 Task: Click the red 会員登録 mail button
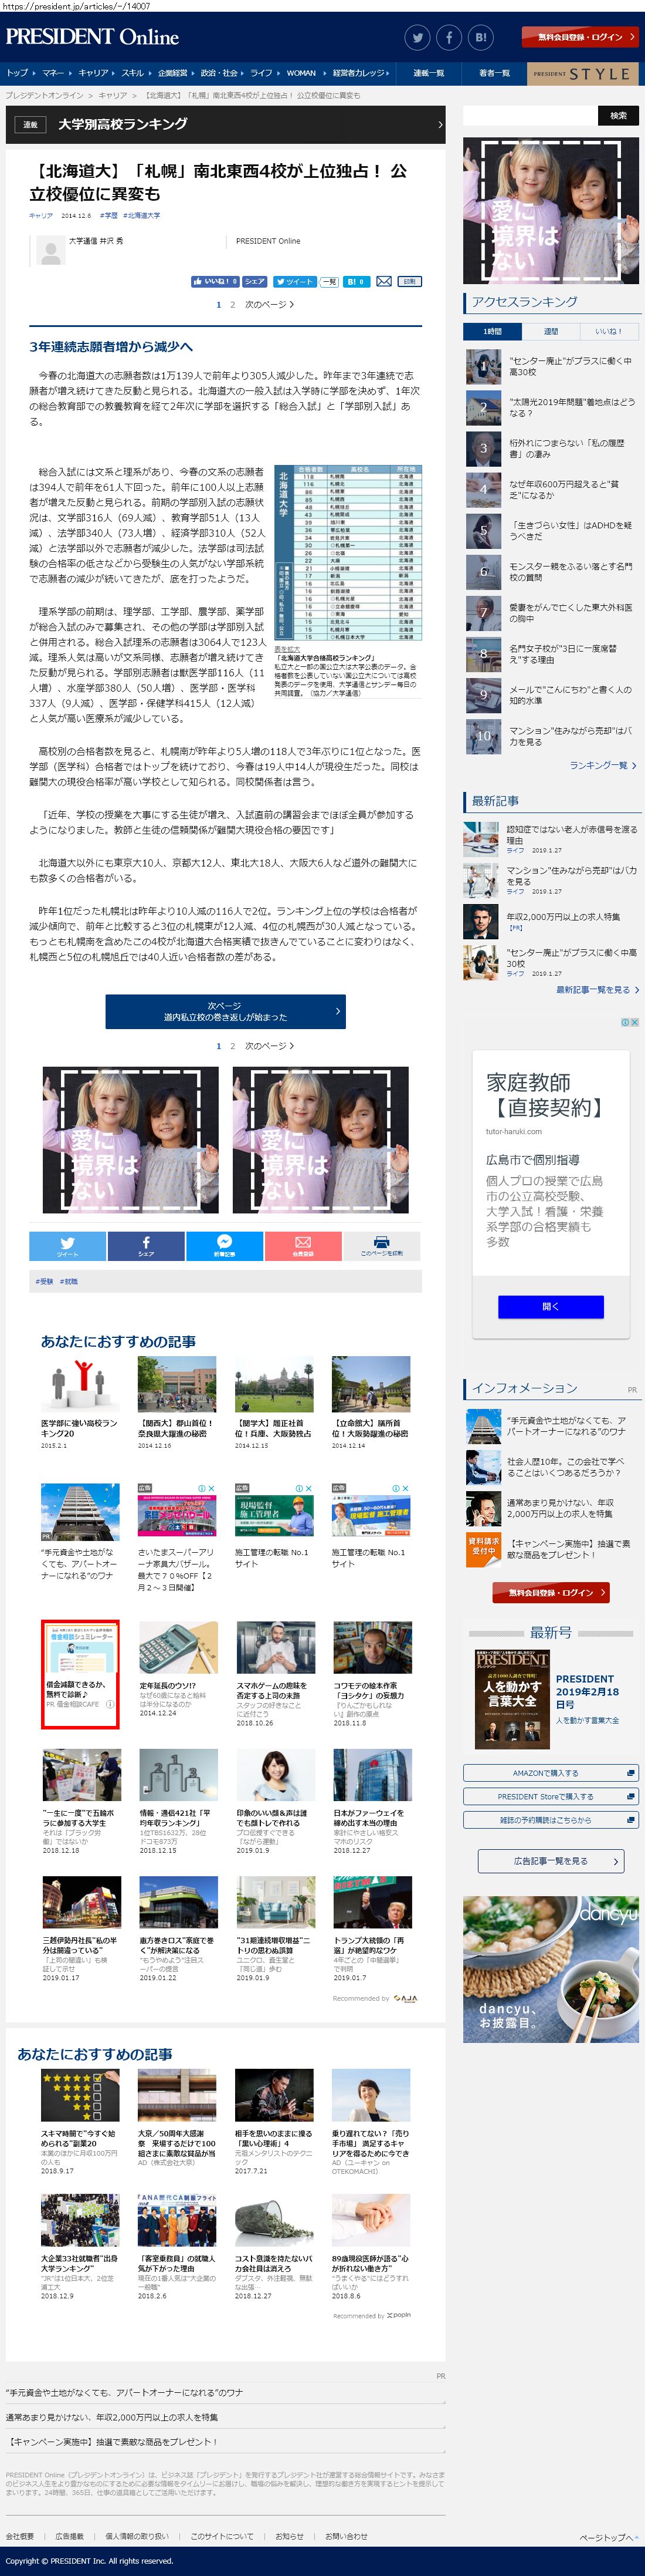pyautogui.click(x=303, y=1246)
